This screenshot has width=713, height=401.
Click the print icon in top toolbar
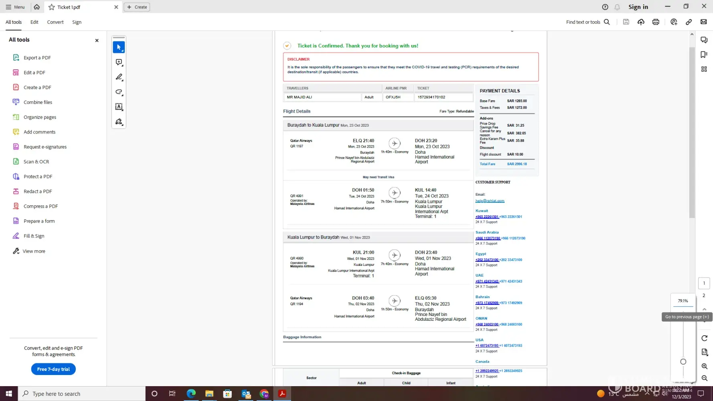pos(656,22)
